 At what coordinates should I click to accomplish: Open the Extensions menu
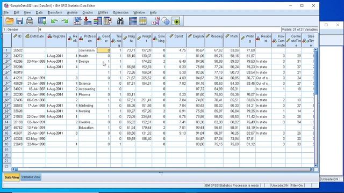coord(120,12)
